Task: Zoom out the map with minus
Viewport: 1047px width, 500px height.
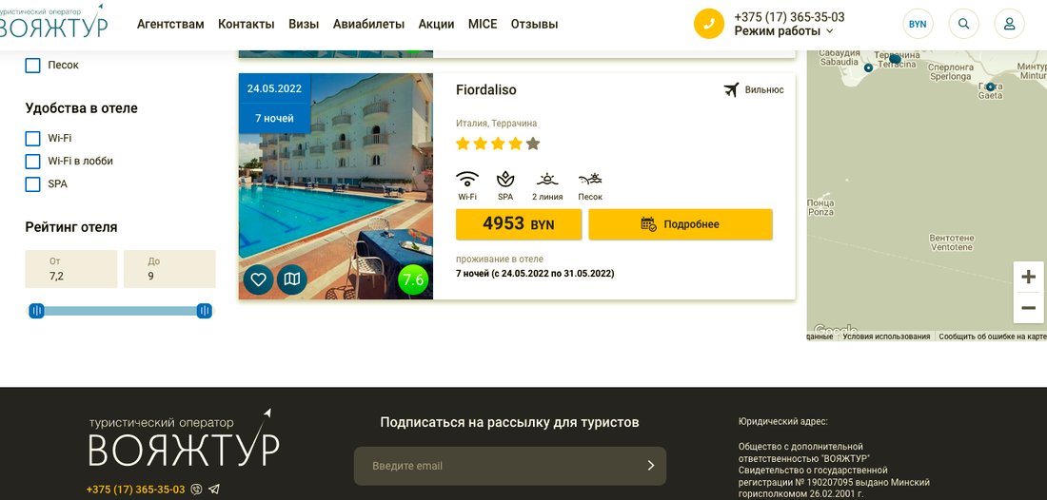Action: (1028, 308)
